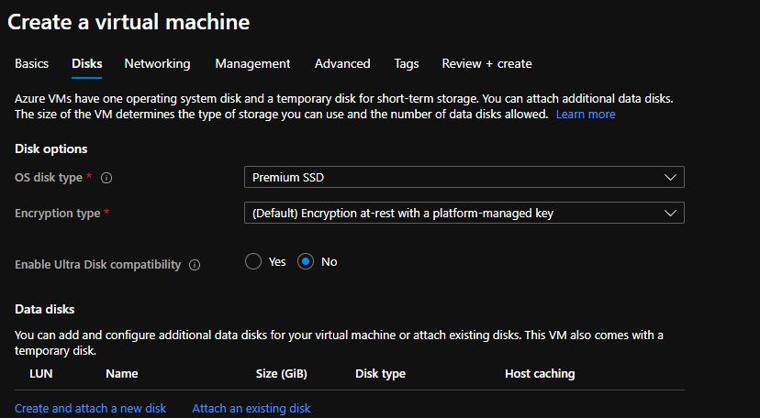The height and width of the screenshot is (418, 760).
Task: Click info icon beside OS disk type
Action: click(106, 178)
